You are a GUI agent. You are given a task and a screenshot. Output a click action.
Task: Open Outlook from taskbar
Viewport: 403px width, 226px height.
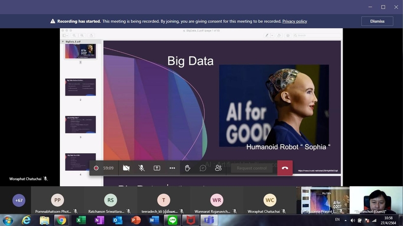[117, 221]
